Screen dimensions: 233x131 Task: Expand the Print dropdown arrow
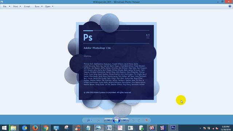coord(20,7)
